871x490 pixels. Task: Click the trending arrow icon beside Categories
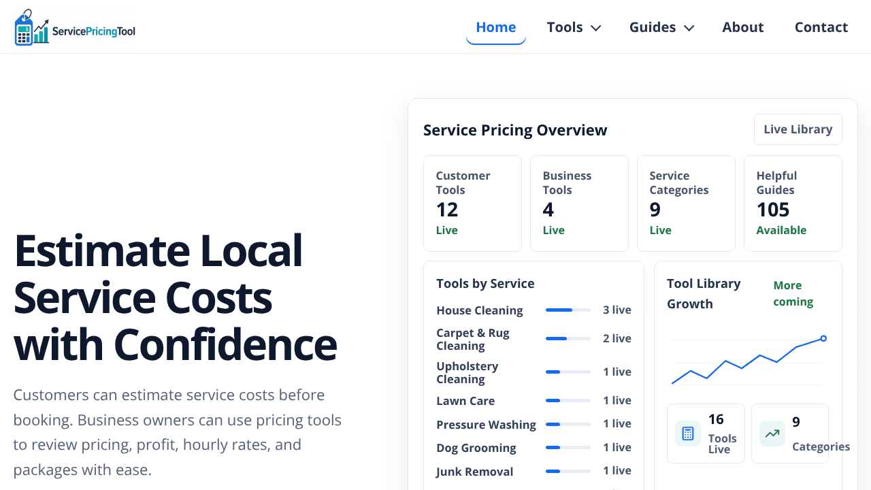tap(772, 434)
